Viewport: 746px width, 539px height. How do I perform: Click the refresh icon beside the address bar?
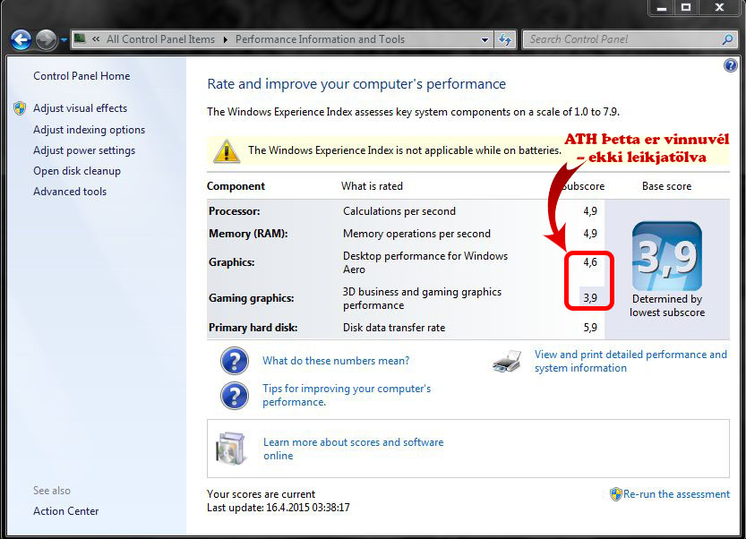[506, 39]
